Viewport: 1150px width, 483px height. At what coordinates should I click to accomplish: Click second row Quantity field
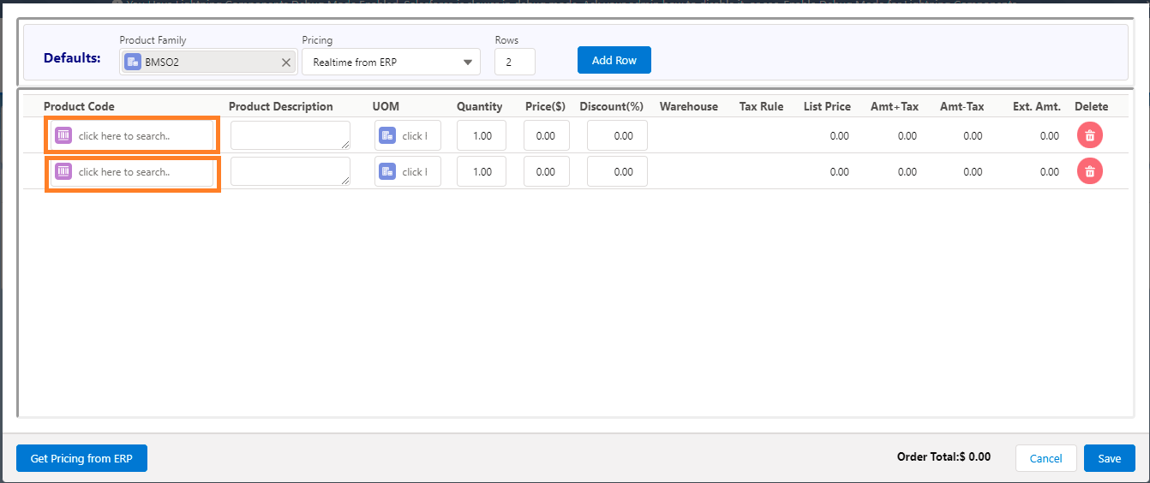pyautogui.click(x=482, y=171)
